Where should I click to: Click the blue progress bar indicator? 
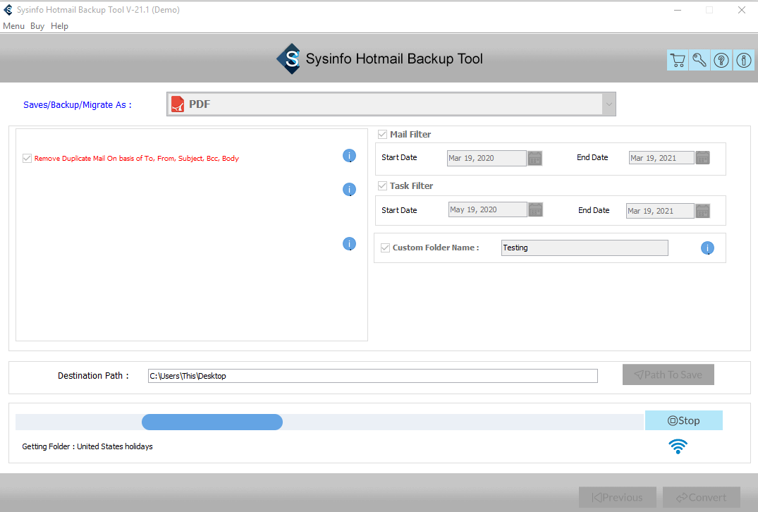[x=212, y=422]
